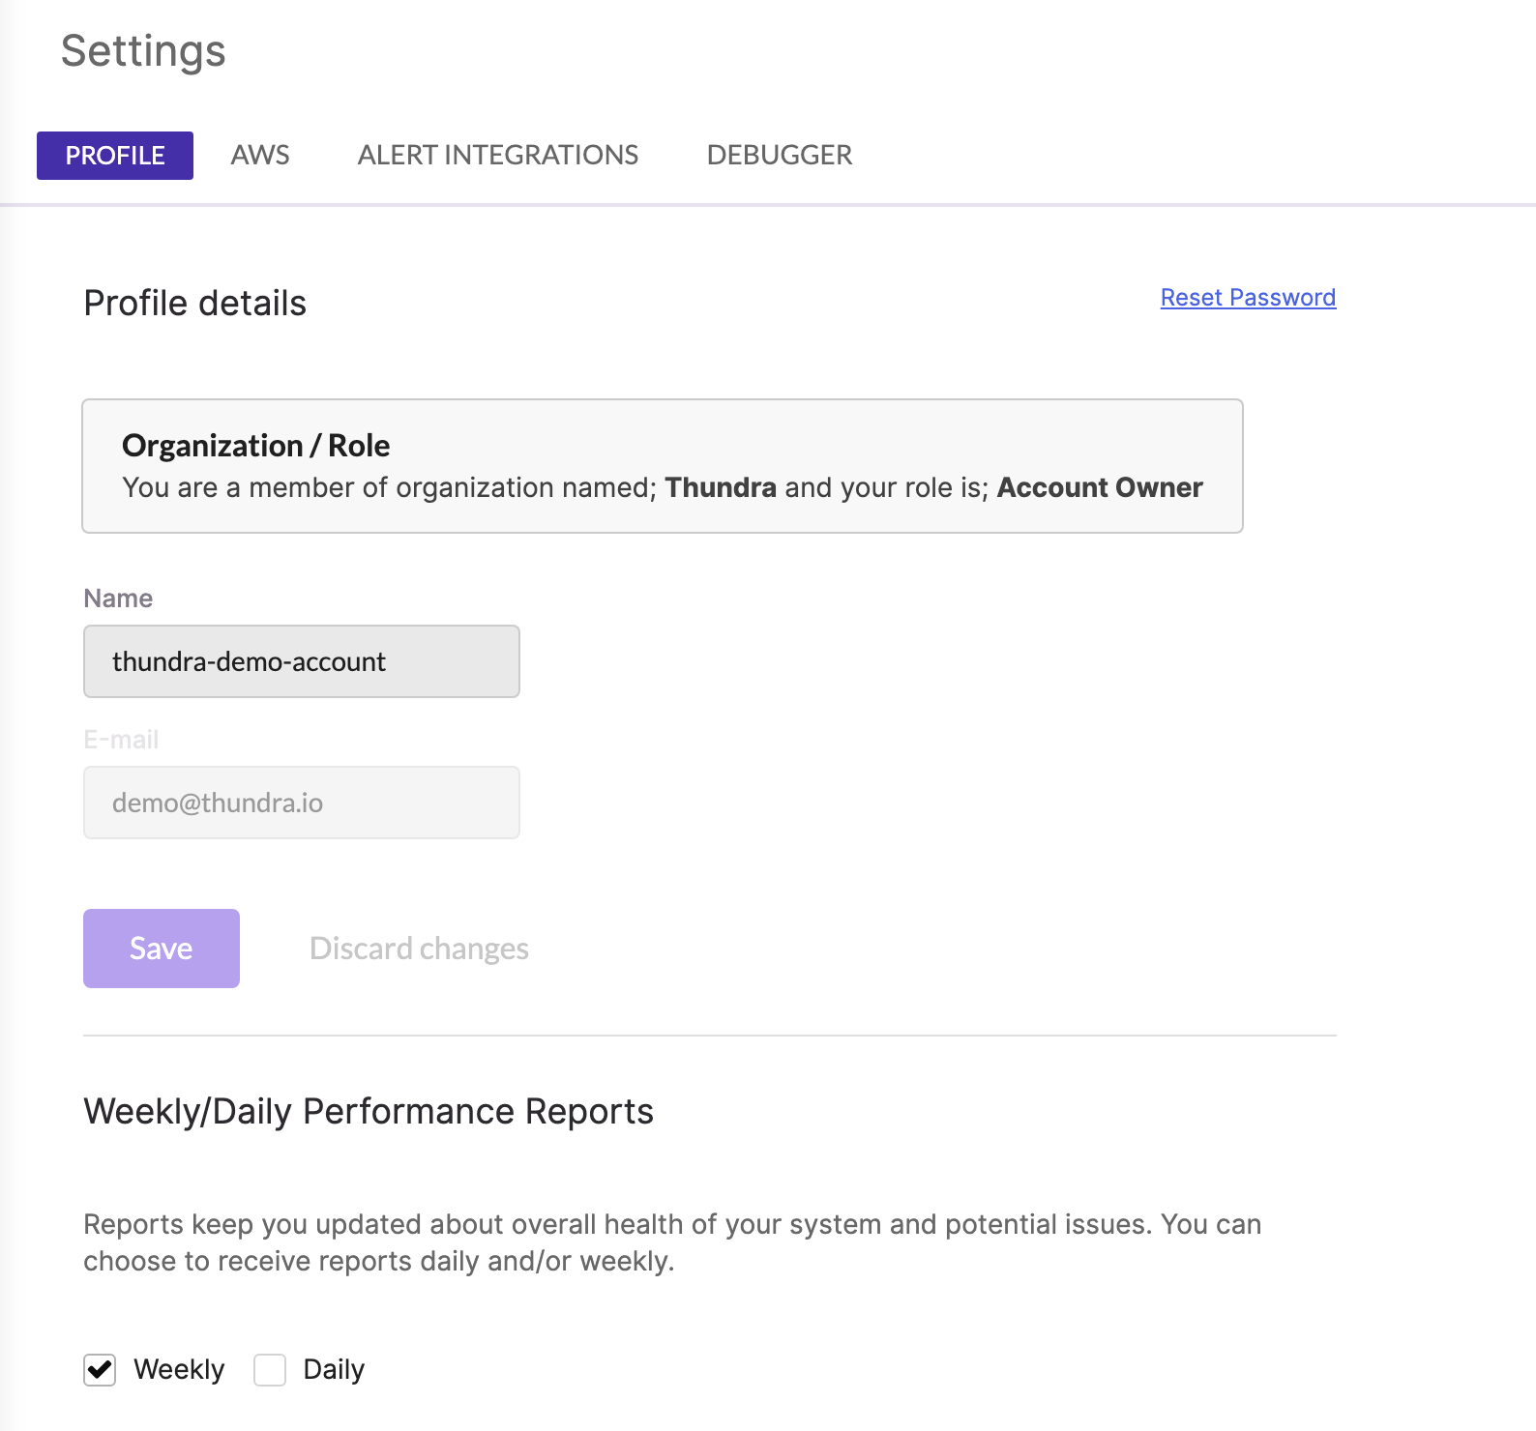Viewport: 1536px width, 1431px height.
Task: Click the E-mail field showing demo@thundra.io
Action: tap(302, 803)
